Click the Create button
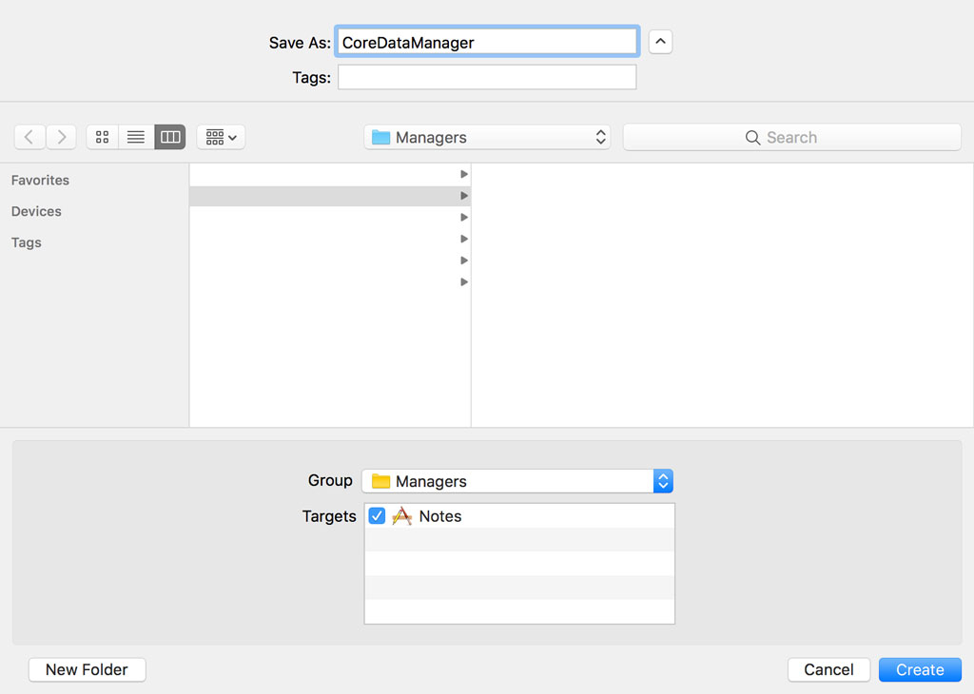Screen dimensions: 974x694 919,669
